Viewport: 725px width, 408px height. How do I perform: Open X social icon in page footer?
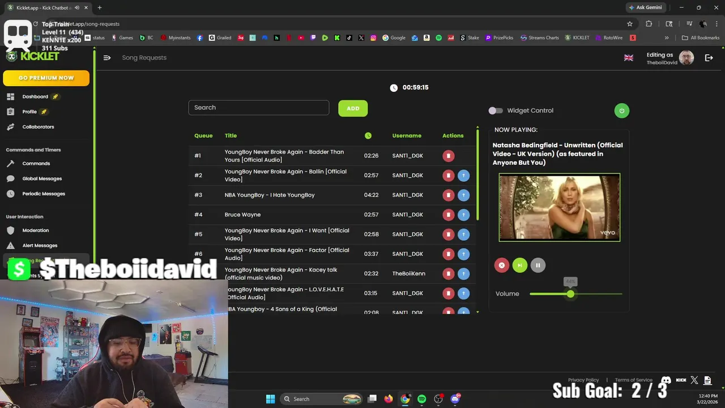click(694, 380)
